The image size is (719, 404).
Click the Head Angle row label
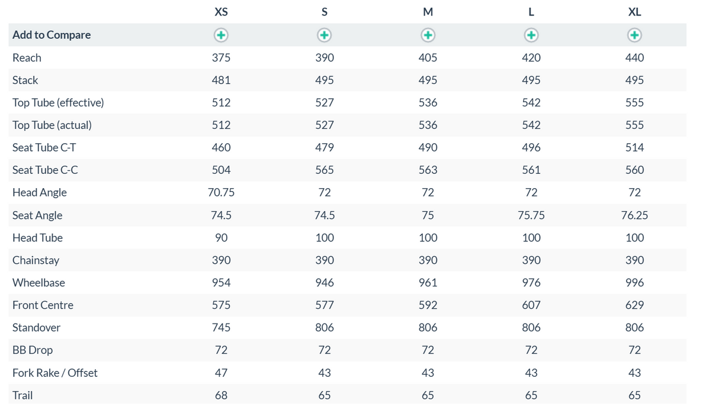[x=40, y=192]
